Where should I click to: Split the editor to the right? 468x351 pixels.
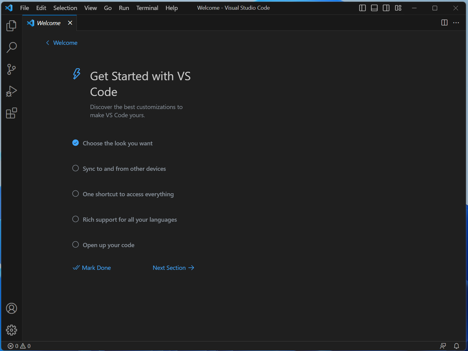444,23
